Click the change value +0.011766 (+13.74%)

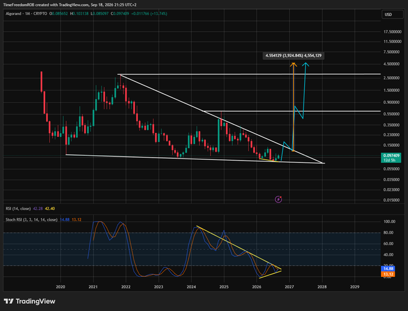pyautogui.click(x=149, y=14)
